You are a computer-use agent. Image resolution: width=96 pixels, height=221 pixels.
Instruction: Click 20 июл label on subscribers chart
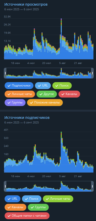coord(47,176)
